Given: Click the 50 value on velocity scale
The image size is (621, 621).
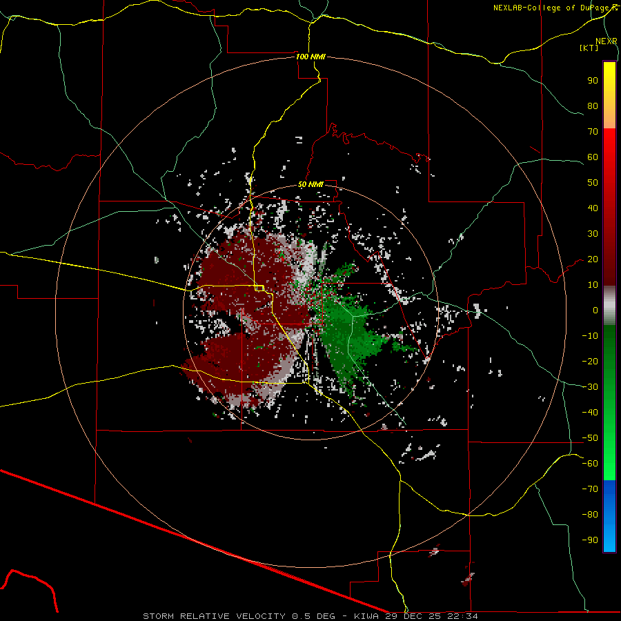Looking at the screenshot, I should pos(593,183).
